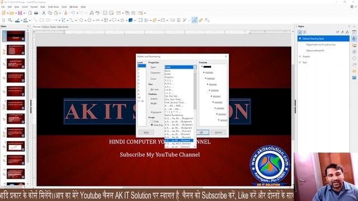Select the Rectangle shape tool
The height and width of the screenshot is (201, 358).
pyautogui.click(x=41, y=20)
